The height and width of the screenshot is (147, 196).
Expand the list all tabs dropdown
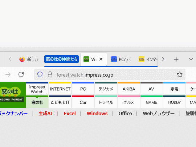tap(191, 59)
